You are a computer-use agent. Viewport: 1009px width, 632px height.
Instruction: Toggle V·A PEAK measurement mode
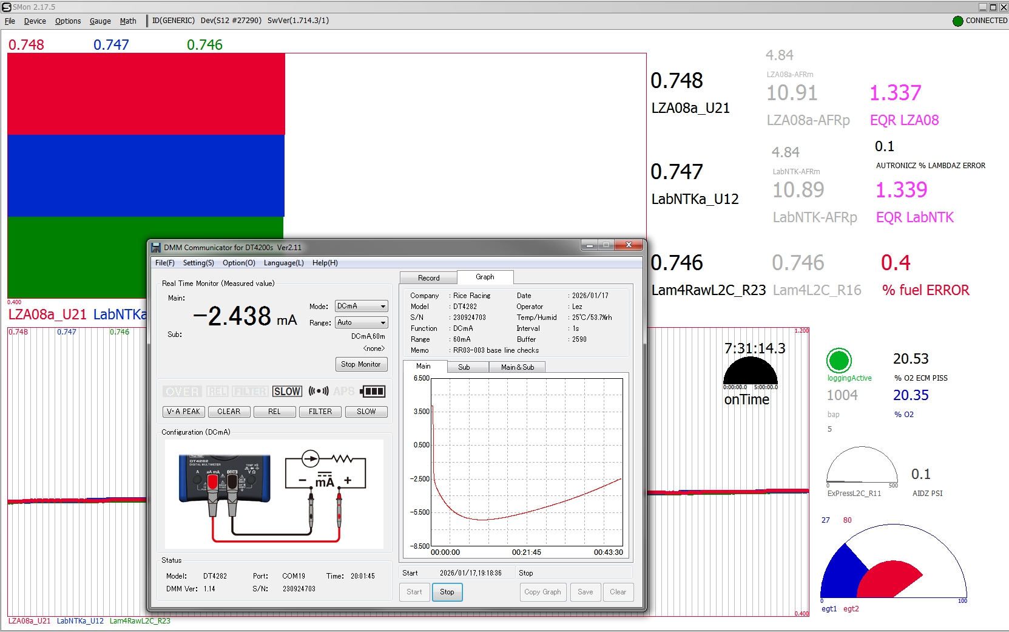[183, 412]
